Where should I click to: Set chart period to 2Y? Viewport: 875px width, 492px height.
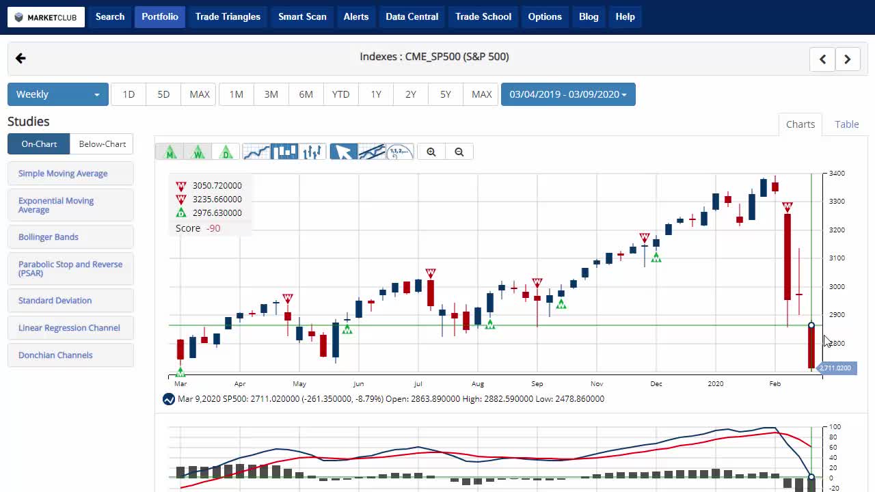(411, 94)
